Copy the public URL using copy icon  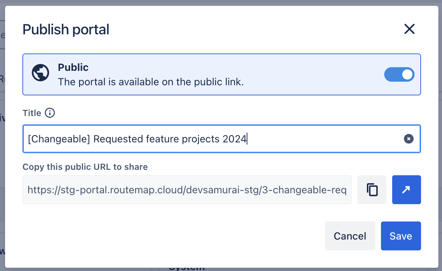pyautogui.click(x=372, y=190)
